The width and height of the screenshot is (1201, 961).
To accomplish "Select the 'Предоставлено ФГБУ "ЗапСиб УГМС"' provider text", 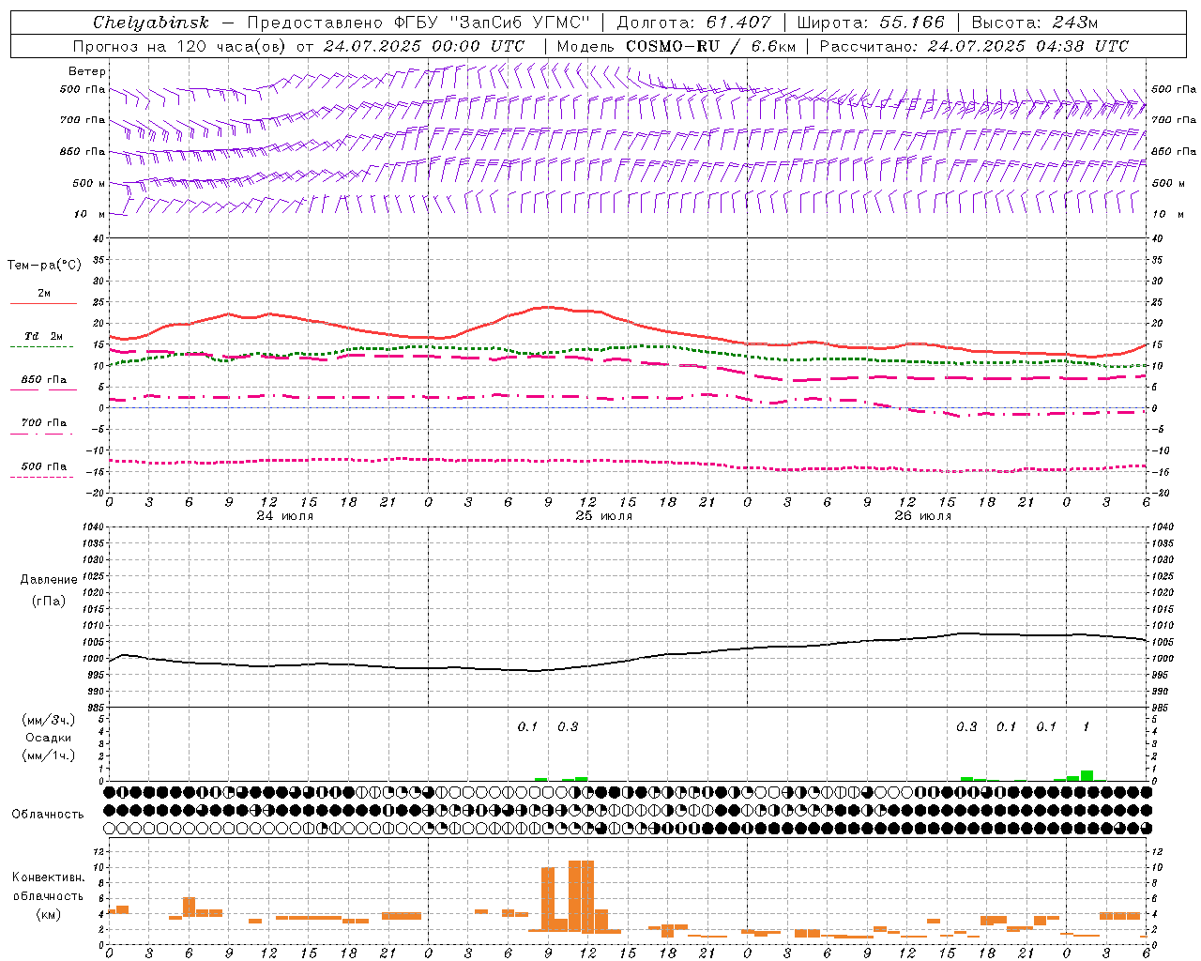I will pyautogui.click(x=418, y=23).
